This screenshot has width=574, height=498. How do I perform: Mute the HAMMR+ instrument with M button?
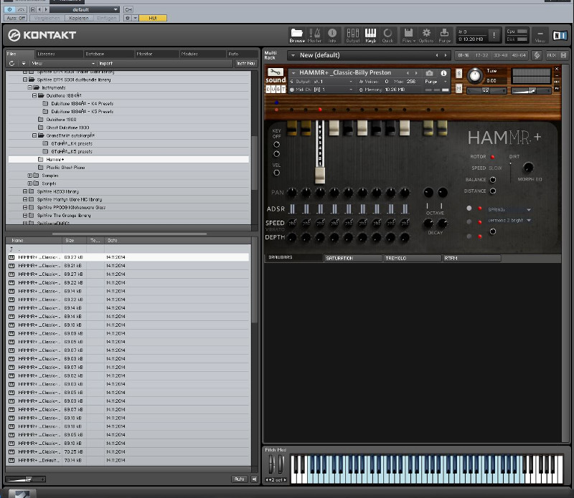click(458, 88)
